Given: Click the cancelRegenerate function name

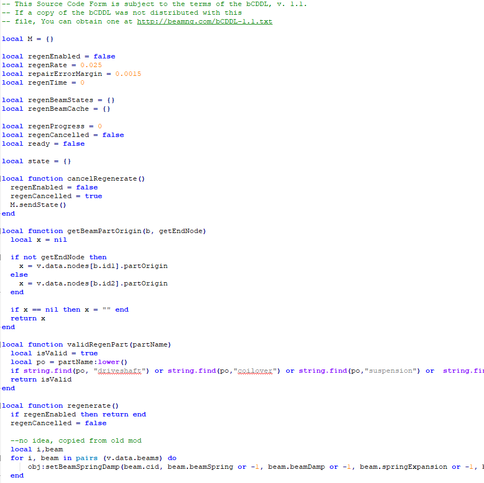Looking at the screenshot, I should [102, 179].
